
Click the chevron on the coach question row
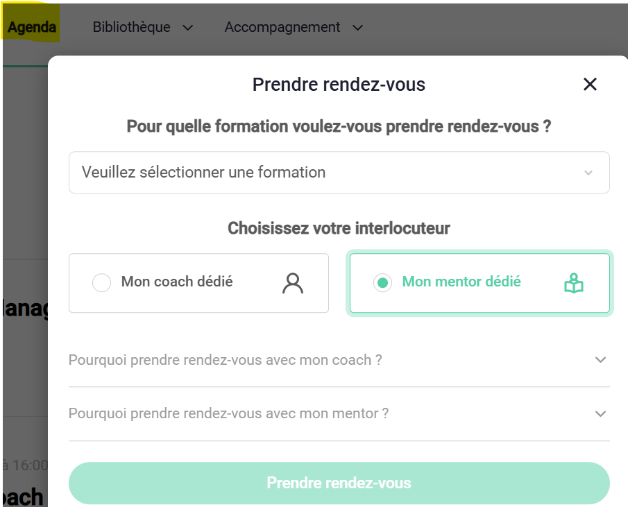600,360
